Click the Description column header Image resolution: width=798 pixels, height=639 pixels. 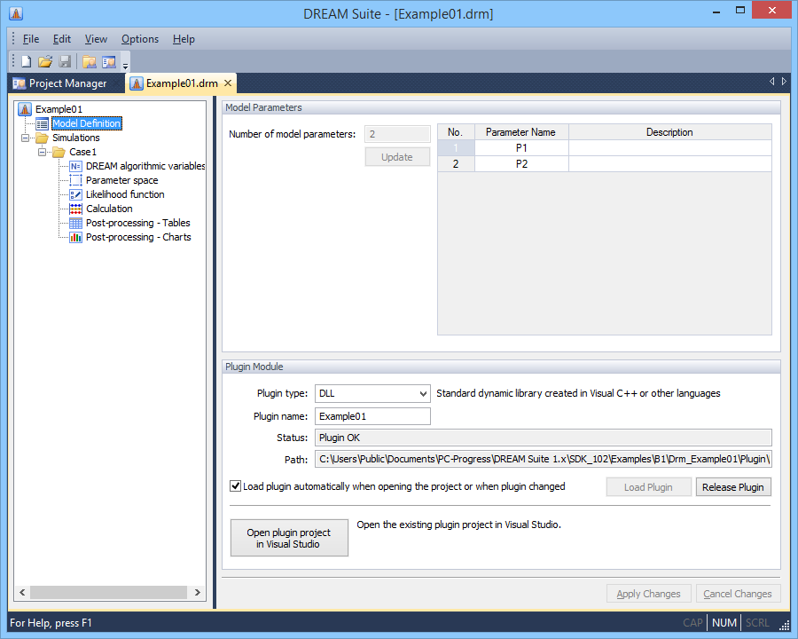pos(669,132)
